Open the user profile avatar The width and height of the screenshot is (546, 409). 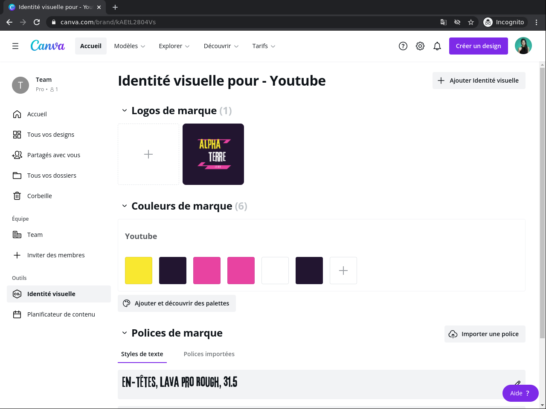[x=523, y=46]
